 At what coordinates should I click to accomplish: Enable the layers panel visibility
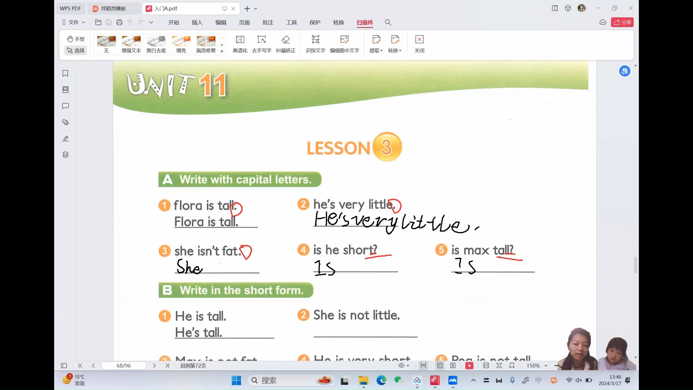coord(65,154)
